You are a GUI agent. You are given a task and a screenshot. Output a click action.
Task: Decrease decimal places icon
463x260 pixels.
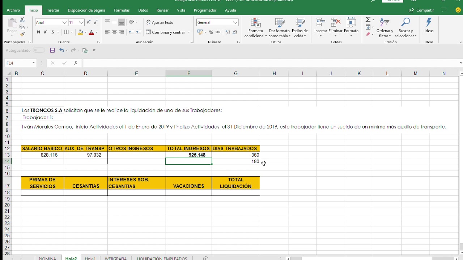pos(235,32)
